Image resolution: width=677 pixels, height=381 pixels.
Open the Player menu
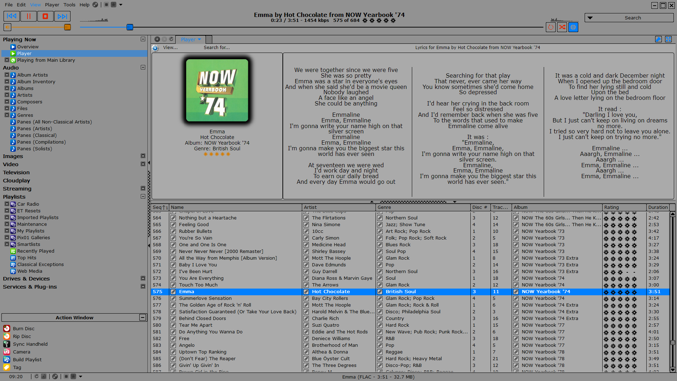[52, 5]
